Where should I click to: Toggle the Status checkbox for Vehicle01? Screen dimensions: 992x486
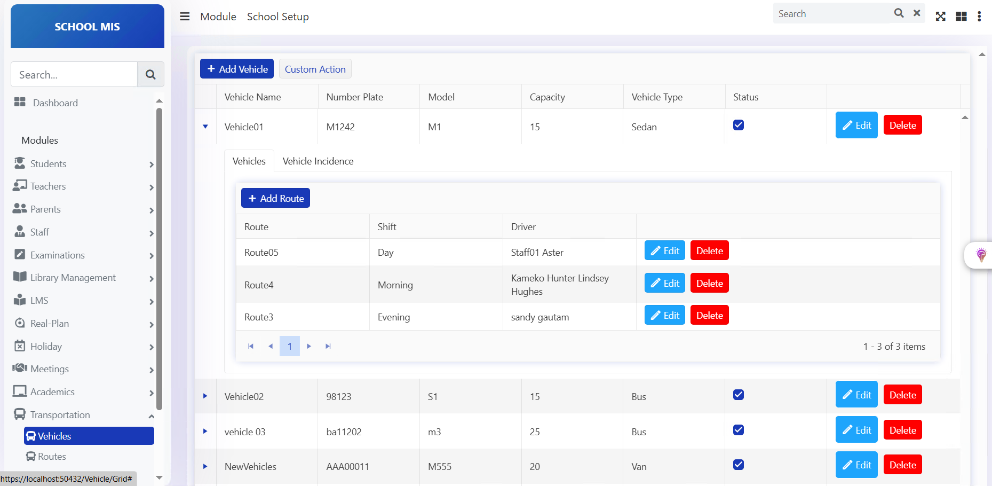pos(739,125)
